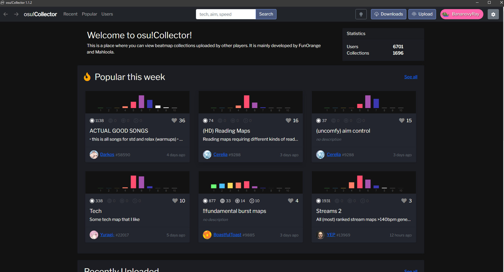
Task: Like (uncomfy) aim control with heart icon
Action: tap(401, 121)
